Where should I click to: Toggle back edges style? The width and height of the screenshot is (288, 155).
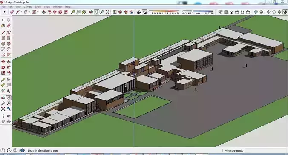[x=261, y=12]
